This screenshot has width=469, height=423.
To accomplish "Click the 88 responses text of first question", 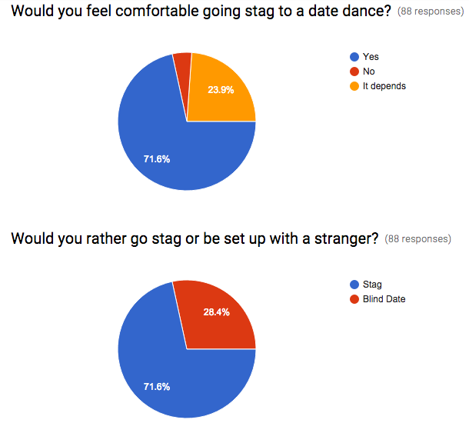I will pos(431,12).
